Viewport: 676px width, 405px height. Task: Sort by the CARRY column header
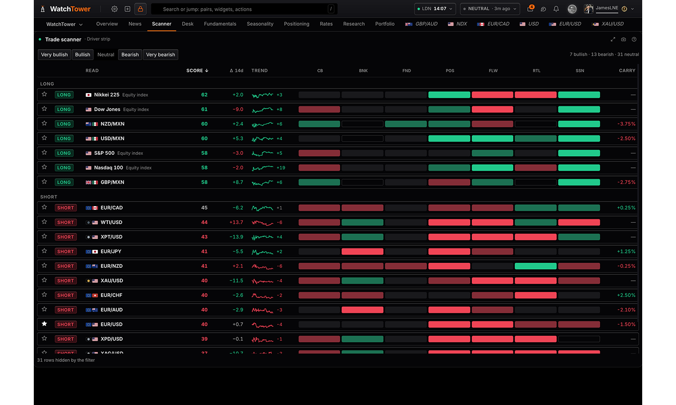point(627,71)
